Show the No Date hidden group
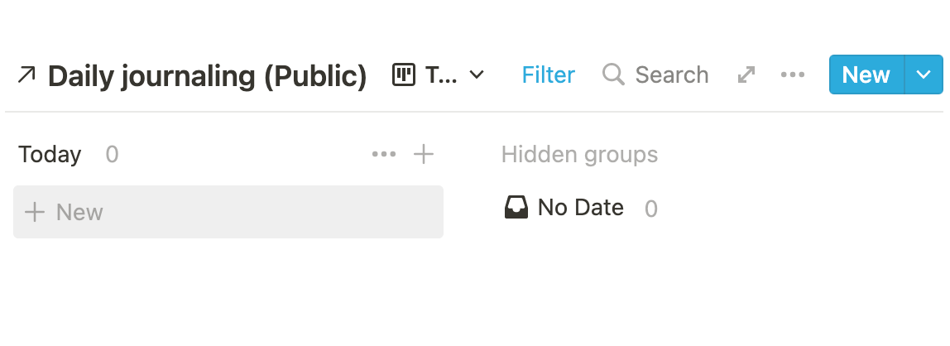 tap(580, 207)
